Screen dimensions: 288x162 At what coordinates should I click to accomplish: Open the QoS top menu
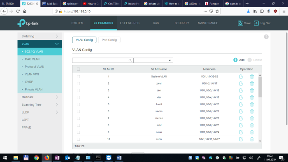[156, 23]
